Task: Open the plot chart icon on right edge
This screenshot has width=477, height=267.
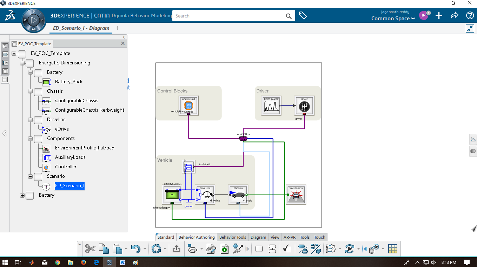Action: pos(473,139)
